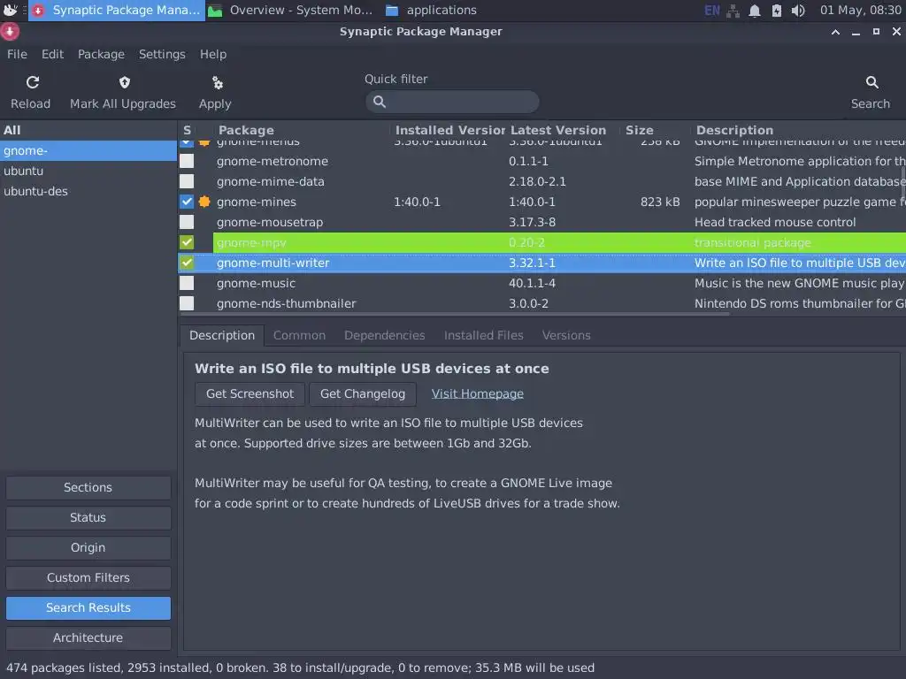
Task: Click the EN keyboard layout indicator
Action: [712, 11]
